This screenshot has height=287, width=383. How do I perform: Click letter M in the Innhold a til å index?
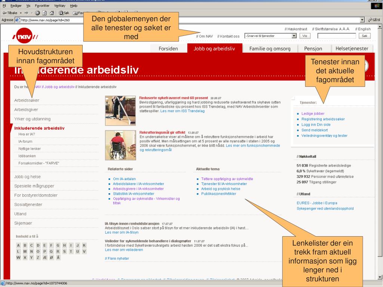25,251
